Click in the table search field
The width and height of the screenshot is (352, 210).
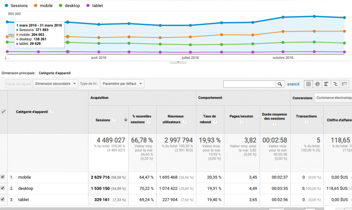click(249, 84)
